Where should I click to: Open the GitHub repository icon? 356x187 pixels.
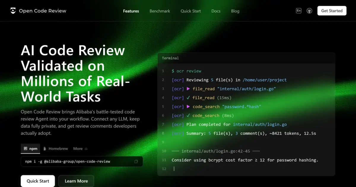(309, 11)
